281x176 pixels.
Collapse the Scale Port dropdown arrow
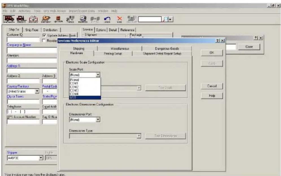98,75
